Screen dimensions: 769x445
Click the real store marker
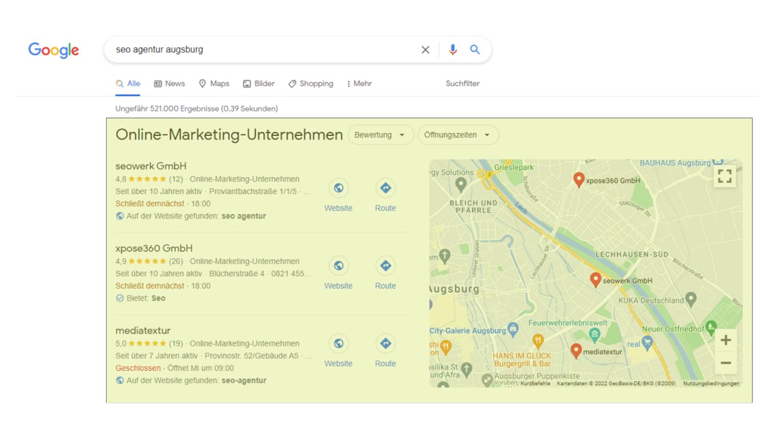(647, 343)
